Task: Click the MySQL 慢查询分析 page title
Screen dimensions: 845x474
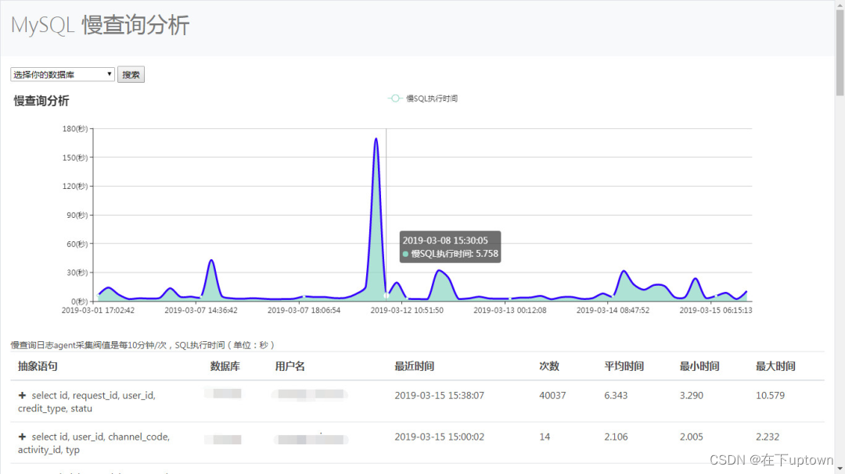Action: 100,25
